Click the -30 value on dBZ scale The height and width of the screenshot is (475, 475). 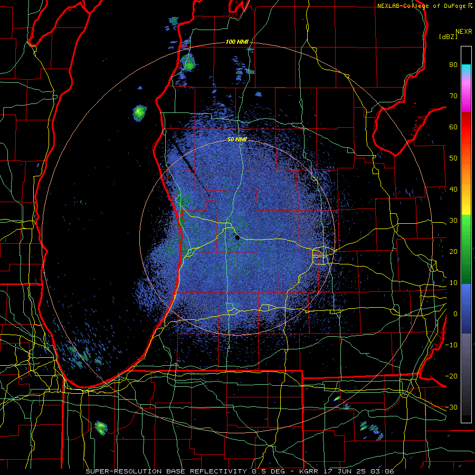[x=451, y=407]
